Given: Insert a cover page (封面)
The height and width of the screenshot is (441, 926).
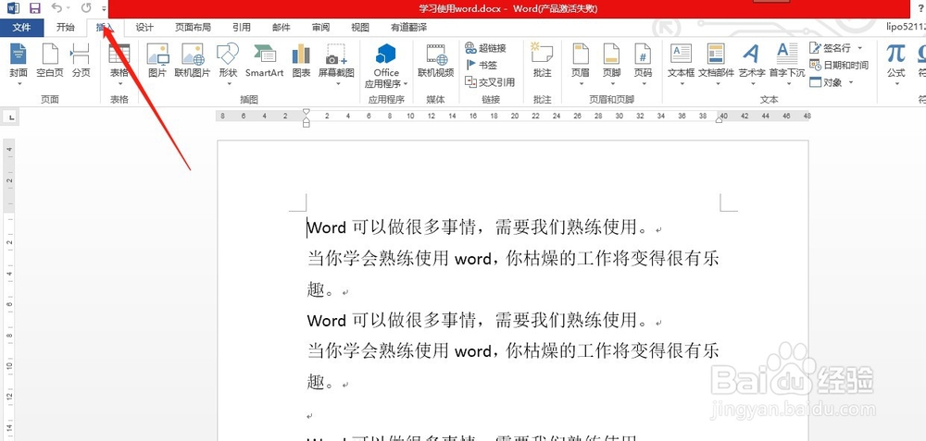Looking at the screenshot, I should click(19, 64).
